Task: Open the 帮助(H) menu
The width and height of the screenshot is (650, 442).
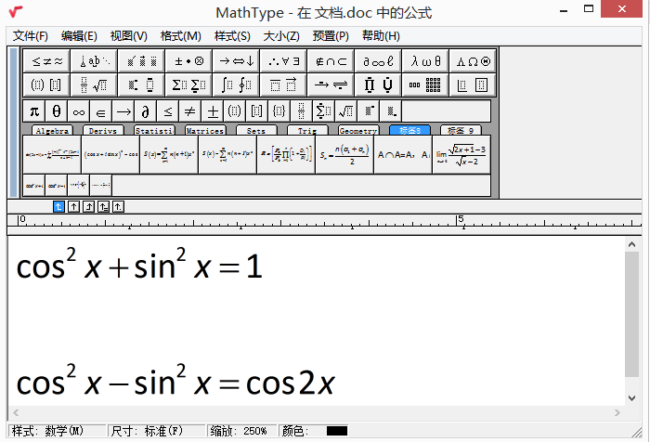Action: click(x=381, y=36)
